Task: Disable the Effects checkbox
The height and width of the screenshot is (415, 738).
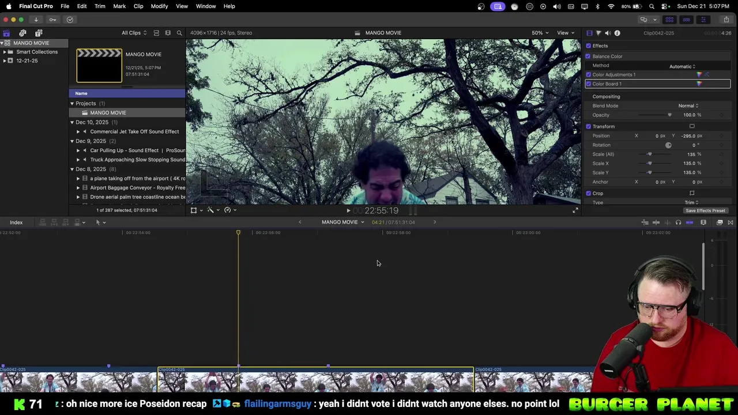Action: tap(588, 46)
